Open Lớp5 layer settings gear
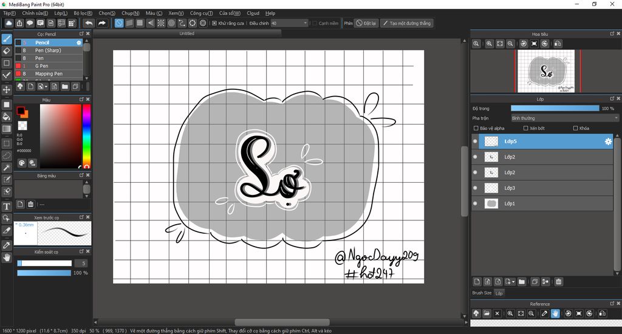Image resolution: width=622 pixels, height=334 pixels. point(608,141)
